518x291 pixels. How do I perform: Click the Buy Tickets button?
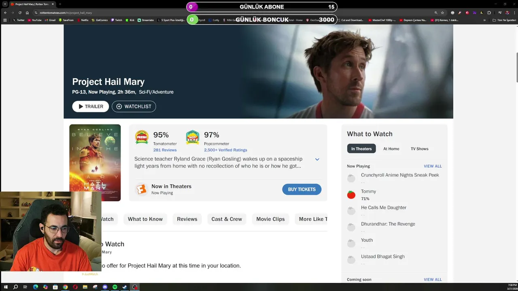(x=302, y=189)
